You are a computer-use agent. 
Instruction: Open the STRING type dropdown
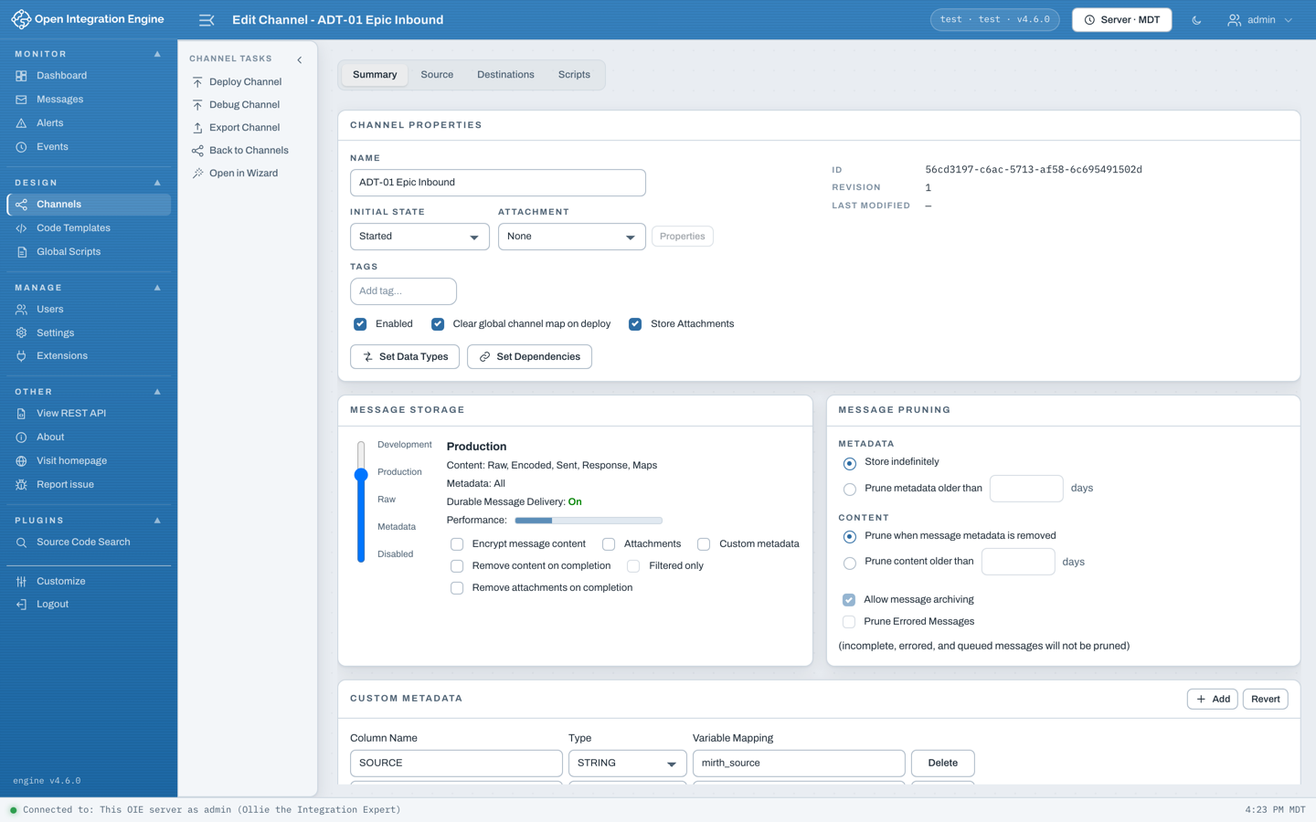point(627,764)
